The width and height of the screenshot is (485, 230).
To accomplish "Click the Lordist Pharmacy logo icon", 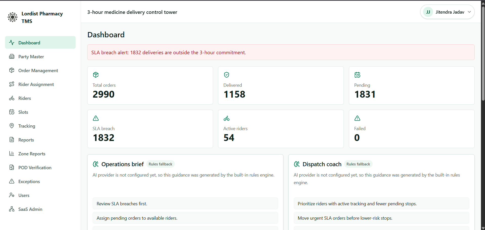I will click(x=12, y=17).
